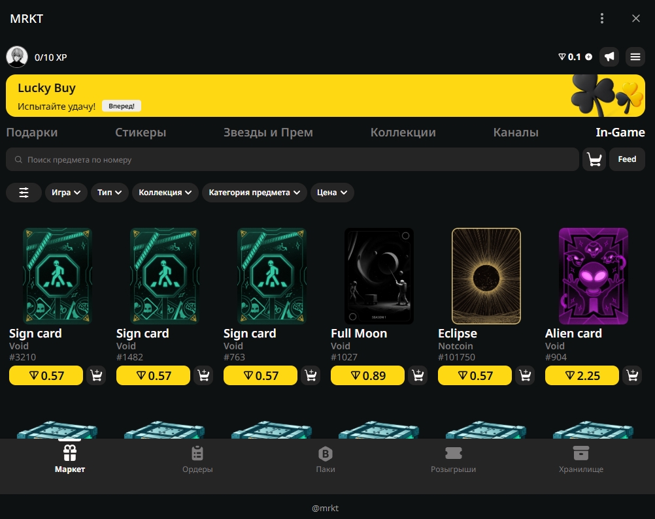Switch to the Стикеры tab
Viewport: 655px width, 519px height.
click(x=141, y=133)
